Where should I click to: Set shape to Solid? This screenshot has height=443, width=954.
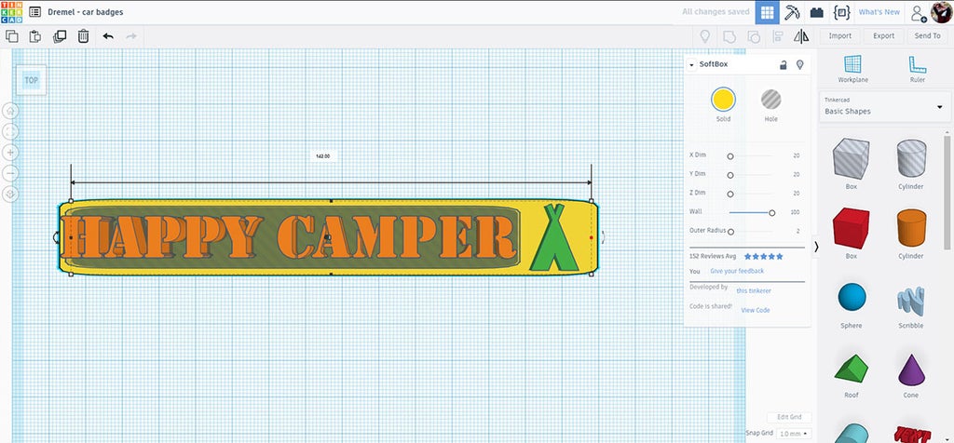click(723, 99)
